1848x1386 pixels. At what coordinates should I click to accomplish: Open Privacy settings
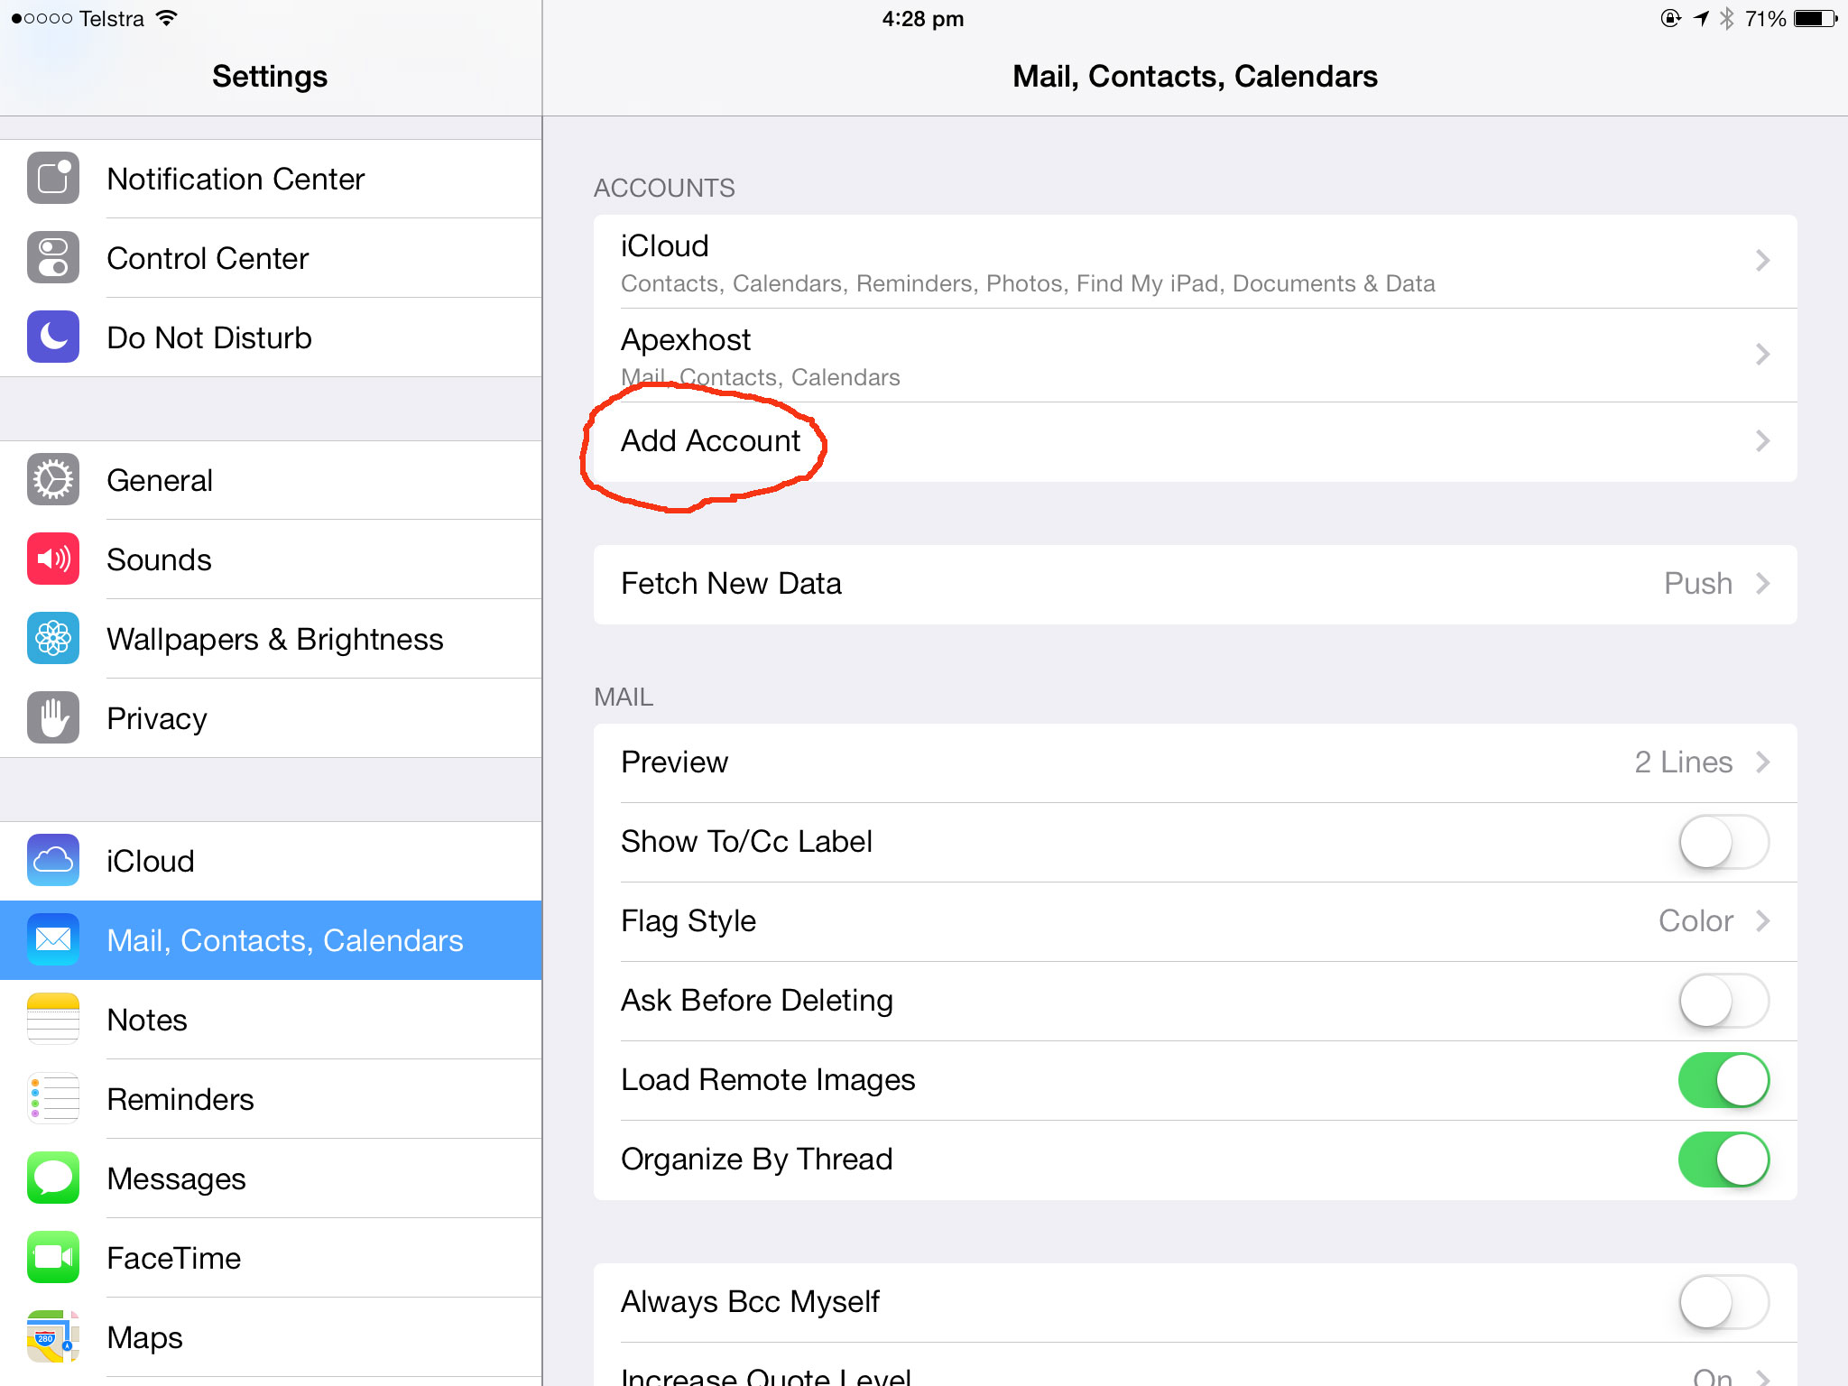271,718
